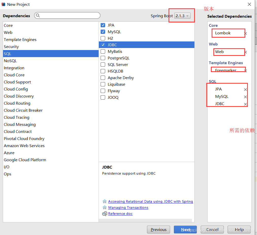257x235 pixels.
Task: Click the Cancel button
Action: click(212, 230)
